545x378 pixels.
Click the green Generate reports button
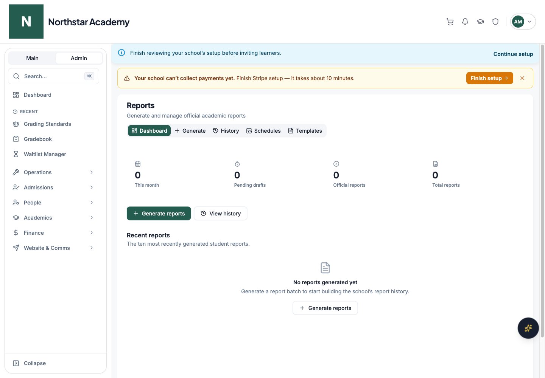pos(159,214)
